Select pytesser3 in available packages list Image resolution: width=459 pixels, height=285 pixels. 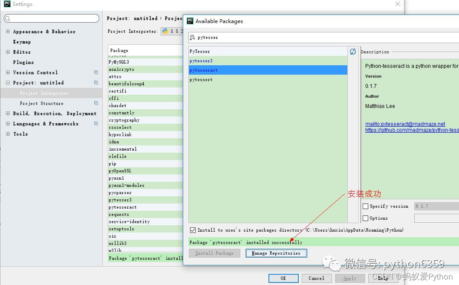tap(268, 61)
